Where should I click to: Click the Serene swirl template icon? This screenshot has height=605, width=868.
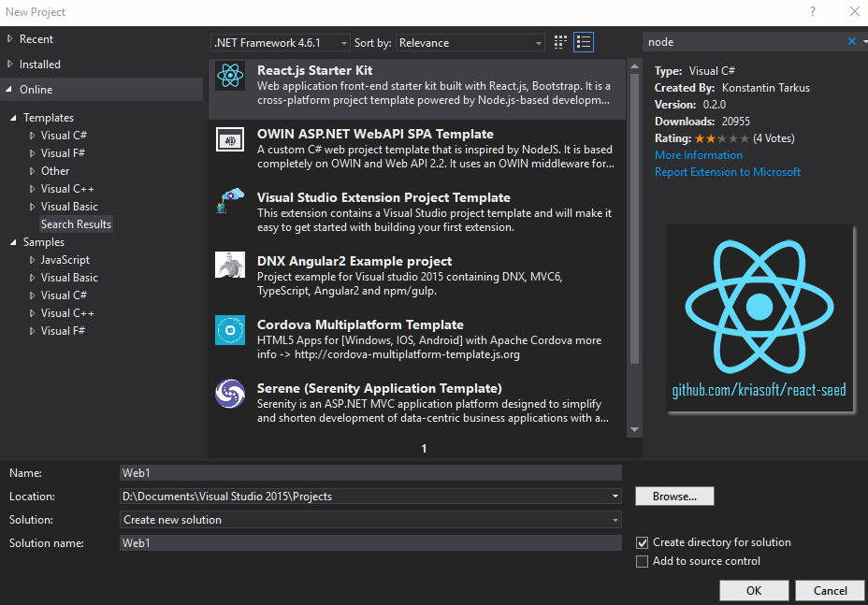tap(230, 394)
